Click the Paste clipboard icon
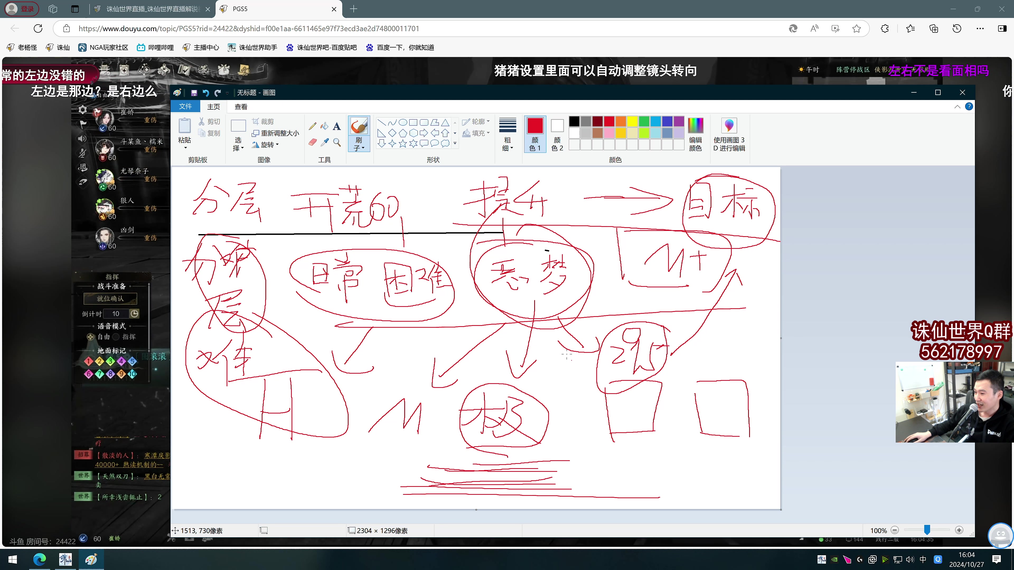Image resolution: width=1014 pixels, height=570 pixels. [184, 126]
